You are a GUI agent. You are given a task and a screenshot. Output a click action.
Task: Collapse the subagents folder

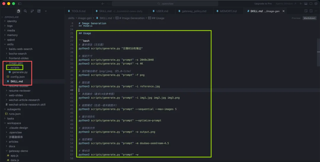[14, 109]
